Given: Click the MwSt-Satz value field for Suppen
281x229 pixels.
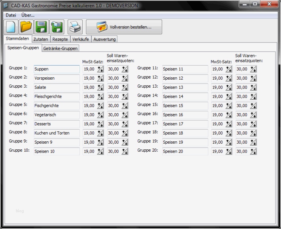Looking at the screenshot, I should pos(90,69).
